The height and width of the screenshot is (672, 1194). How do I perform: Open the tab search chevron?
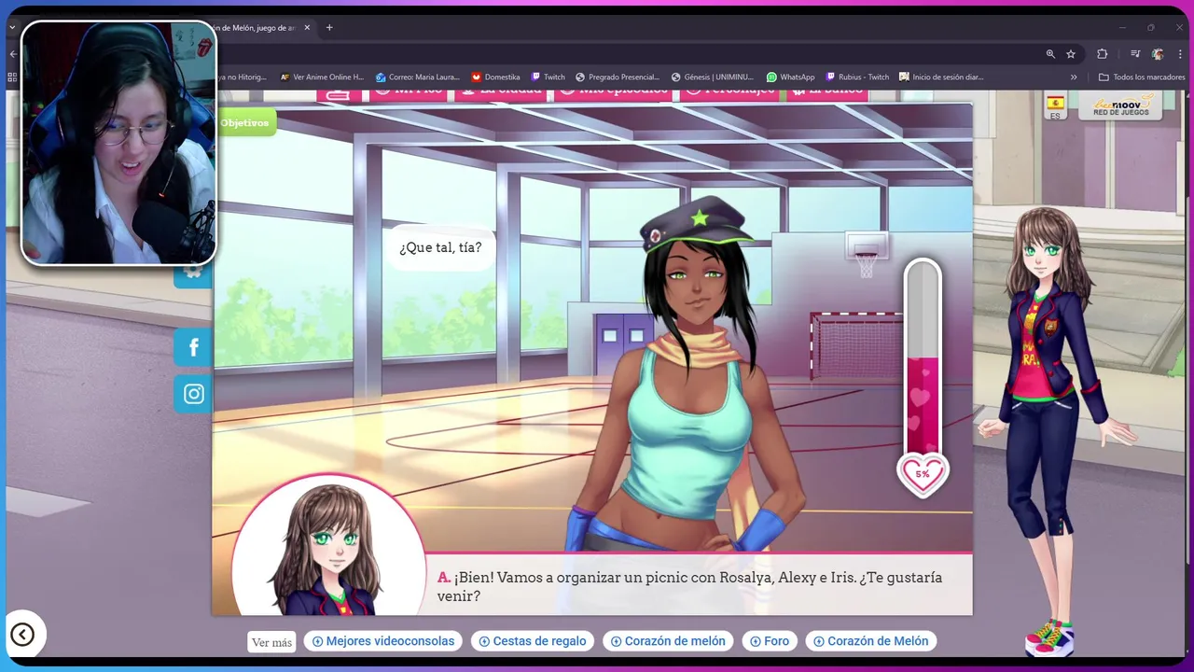pyautogui.click(x=12, y=28)
